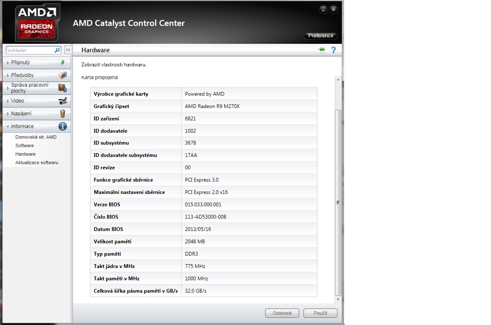The height and width of the screenshot is (325, 491).
Task: Collapse the sidebar with double-arrow button
Action: click(x=68, y=50)
